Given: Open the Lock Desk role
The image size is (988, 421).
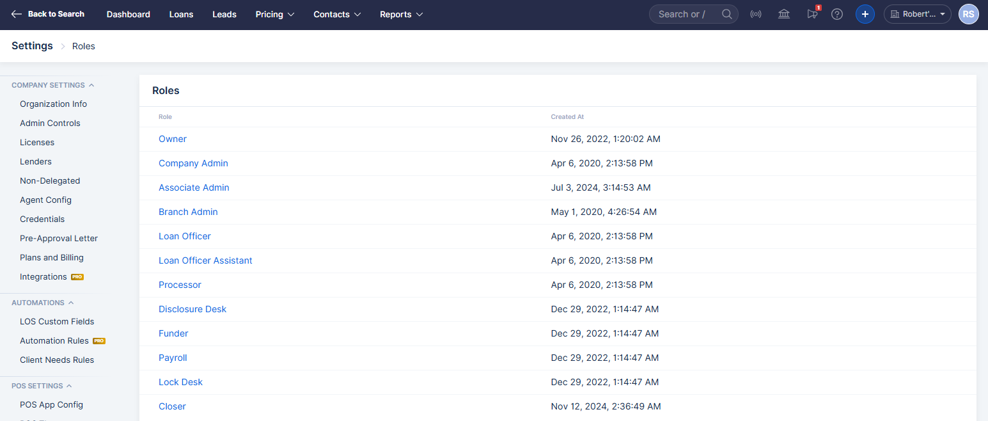Looking at the screenshot, I should [180, 382].
